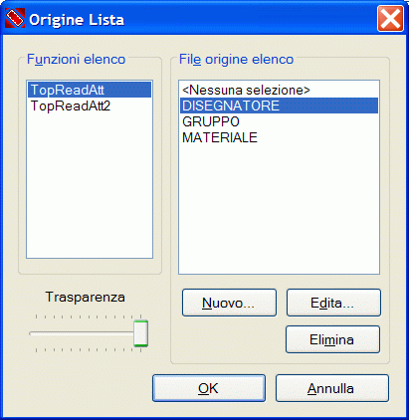Viewport: 409px width, 420px height.
Task: Click the Origine Lista title bar icon
Action: [15, 18]
